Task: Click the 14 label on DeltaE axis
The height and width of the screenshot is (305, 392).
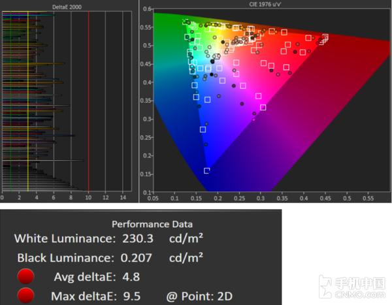Action: pos(122,197)
